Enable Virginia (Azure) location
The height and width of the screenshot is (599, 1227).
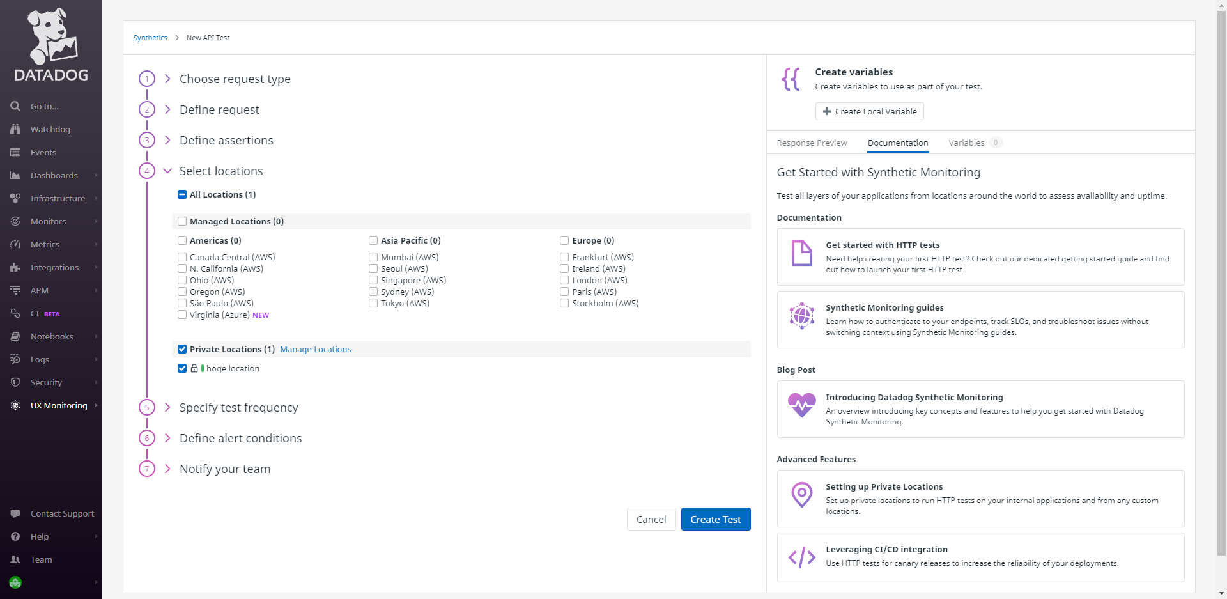[x=182, y=315]
